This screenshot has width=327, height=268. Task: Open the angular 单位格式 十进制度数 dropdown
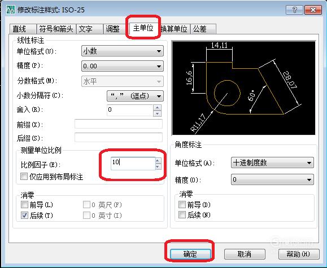[x=272, y=162]
